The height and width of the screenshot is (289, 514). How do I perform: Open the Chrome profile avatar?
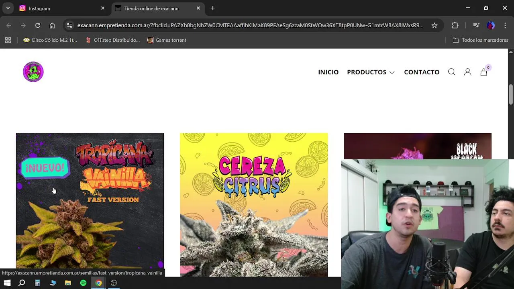tap(491, 25)
